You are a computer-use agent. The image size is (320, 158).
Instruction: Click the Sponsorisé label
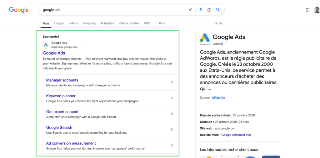tap(51, 37)
